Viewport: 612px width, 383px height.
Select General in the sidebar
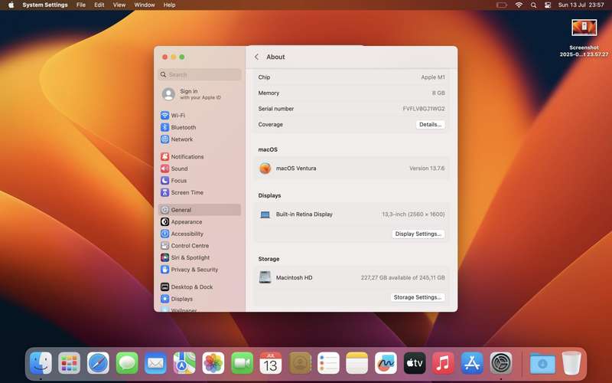click(200, 210)
